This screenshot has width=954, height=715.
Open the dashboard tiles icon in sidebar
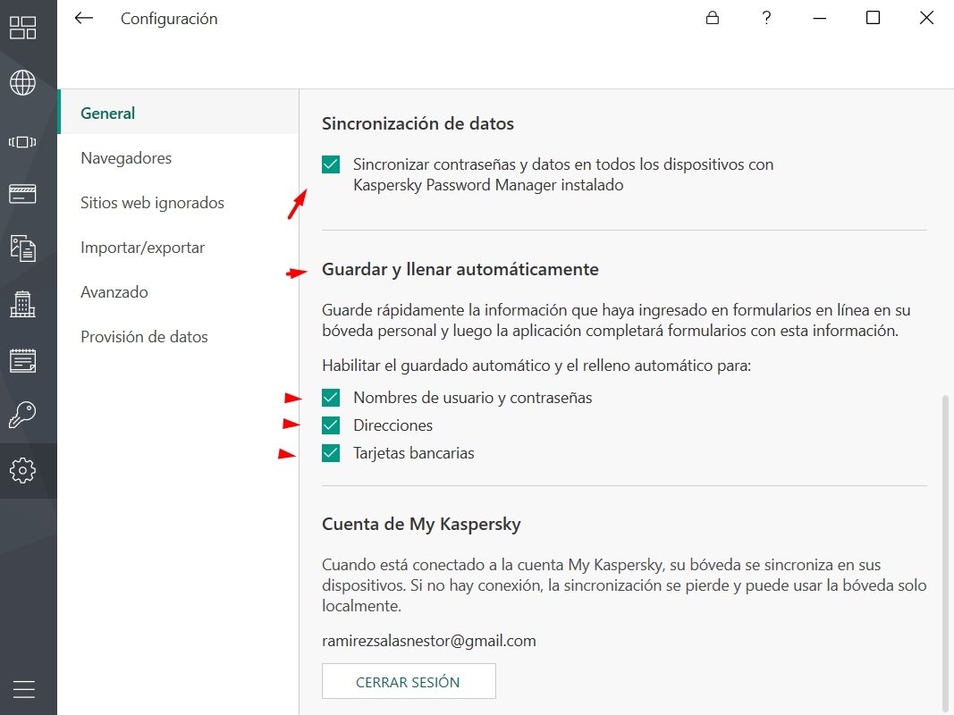click(22, 28)
